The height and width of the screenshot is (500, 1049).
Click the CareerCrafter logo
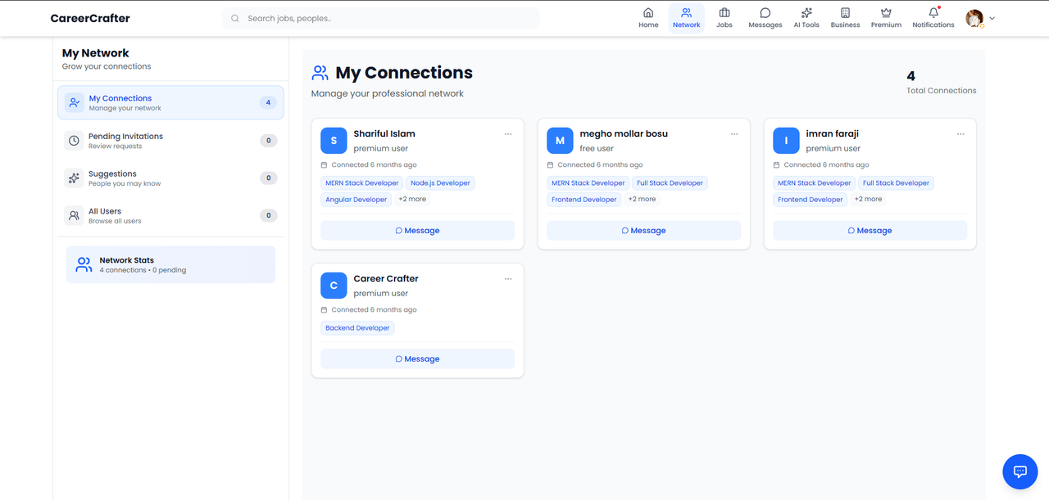click(90, 18)
